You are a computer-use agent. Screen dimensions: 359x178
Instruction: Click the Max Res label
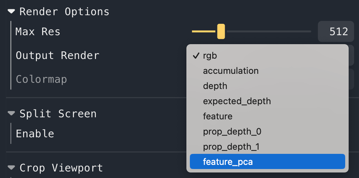coord(38,32)
